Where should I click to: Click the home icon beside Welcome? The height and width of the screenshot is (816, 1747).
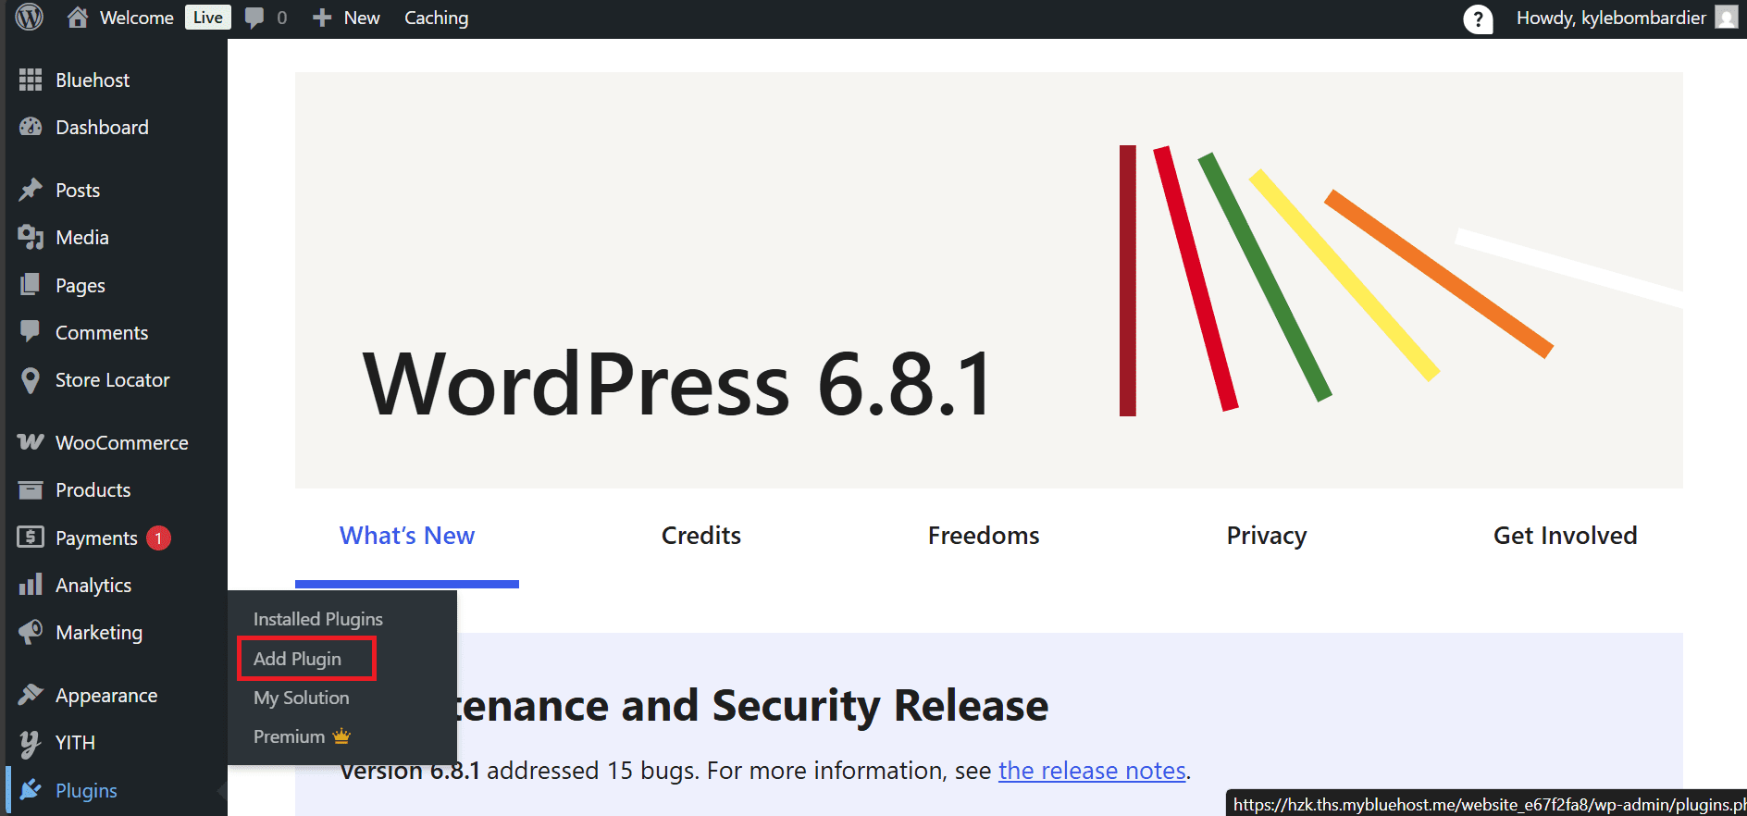coord(78,17)
